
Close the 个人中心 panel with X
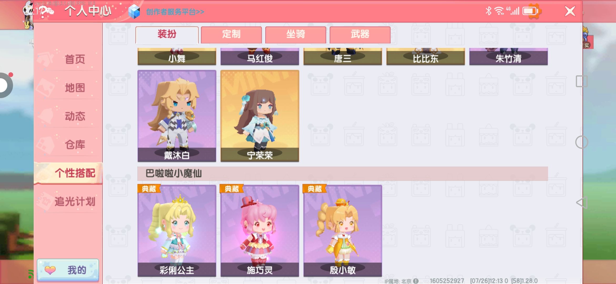570,11
